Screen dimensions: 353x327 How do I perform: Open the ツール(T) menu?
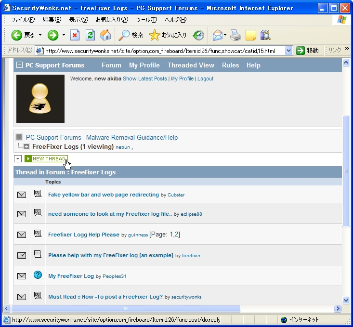[x=146, y=20]
